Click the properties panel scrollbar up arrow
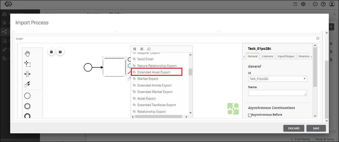The image size is (339, 142). point(315,45)
